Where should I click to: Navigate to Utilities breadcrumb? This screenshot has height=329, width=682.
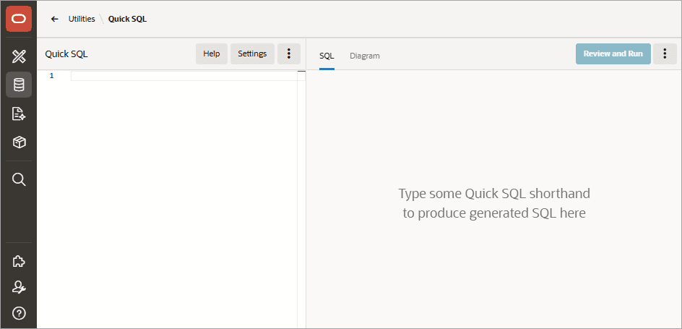pyautogui.click(x=82, y=19)
